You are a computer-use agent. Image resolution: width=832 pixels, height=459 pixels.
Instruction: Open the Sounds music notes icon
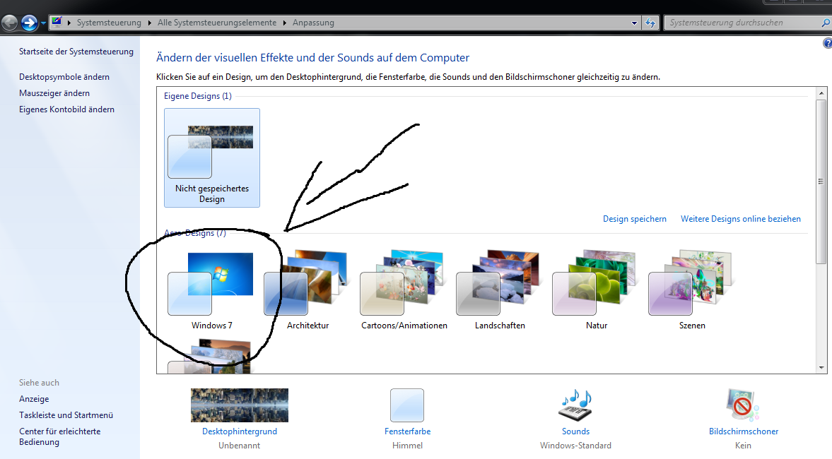coord(575,405)
